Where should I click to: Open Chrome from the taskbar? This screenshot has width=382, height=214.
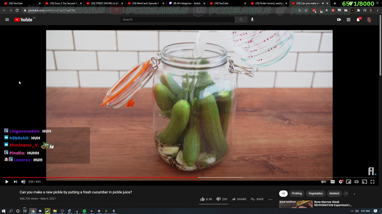[33, 211]
